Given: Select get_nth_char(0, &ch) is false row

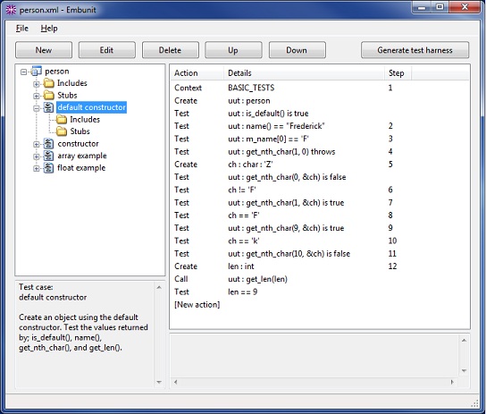Looking at the screenshot, I should (x=319, y=177).
